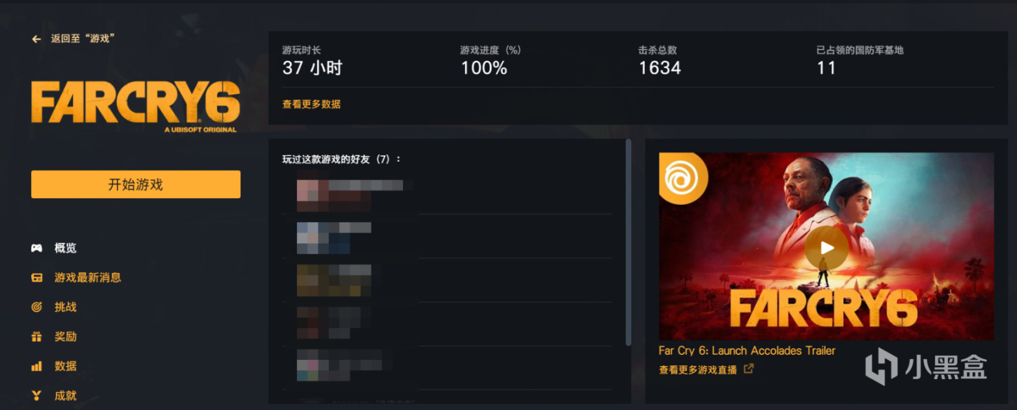
Task: Click the 游戏最新消息 news icon
Action: click(37, 278)
